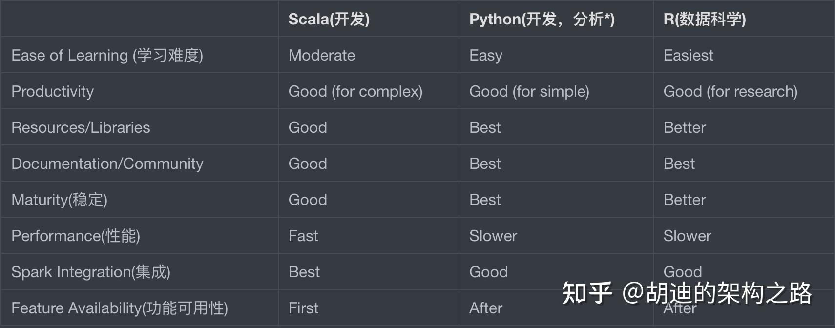835x328 pixels.
Task: Click the Moderate cell under Scala
Action: tap(322, 55)
